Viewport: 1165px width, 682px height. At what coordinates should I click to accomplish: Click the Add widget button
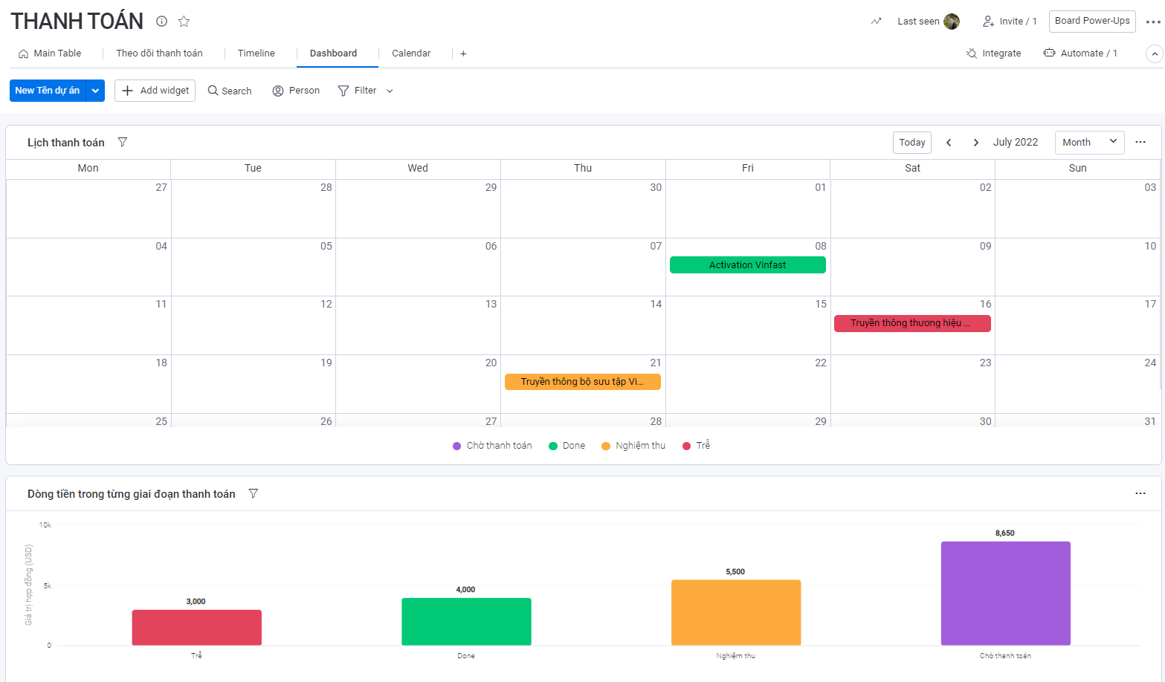coord(155,91)
